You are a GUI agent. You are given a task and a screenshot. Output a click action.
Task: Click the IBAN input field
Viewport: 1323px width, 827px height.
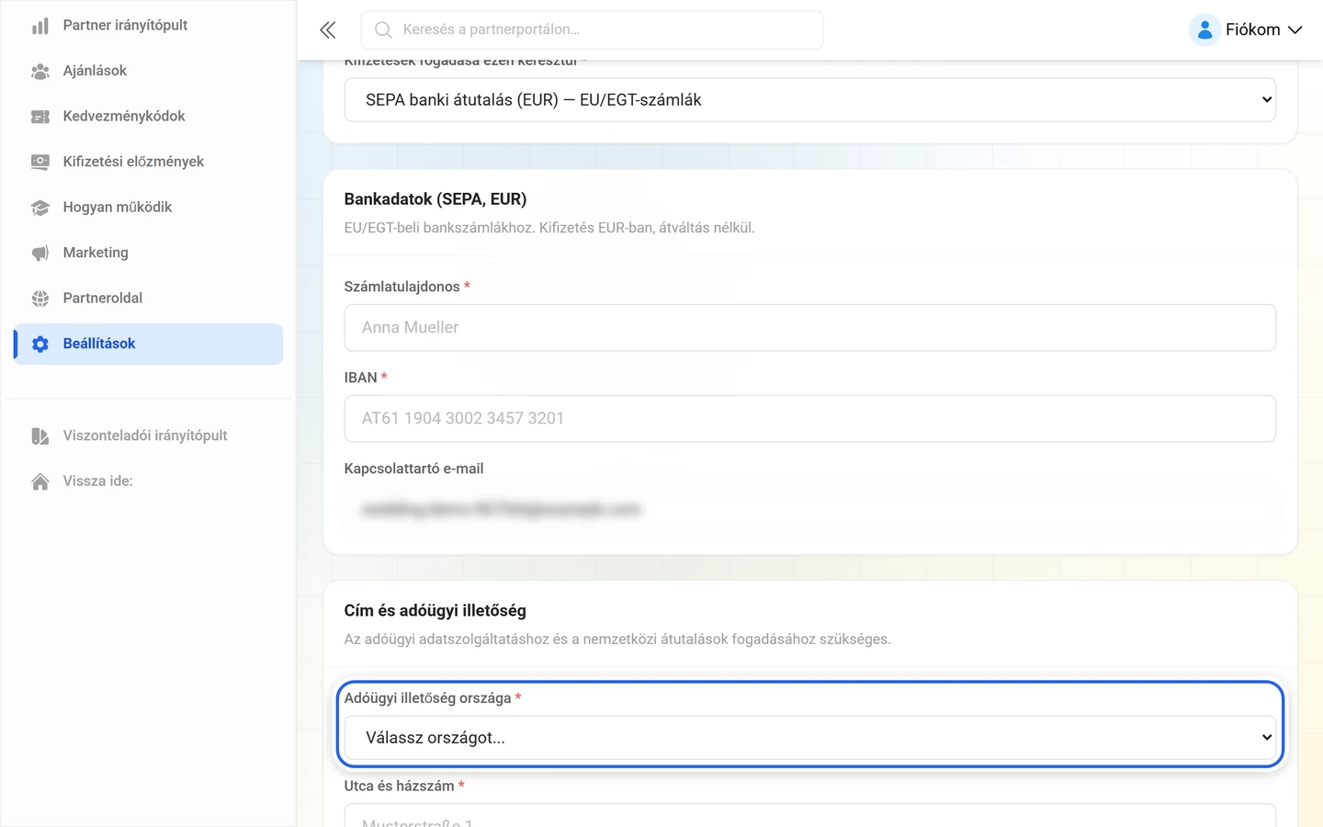click(810, 419)
